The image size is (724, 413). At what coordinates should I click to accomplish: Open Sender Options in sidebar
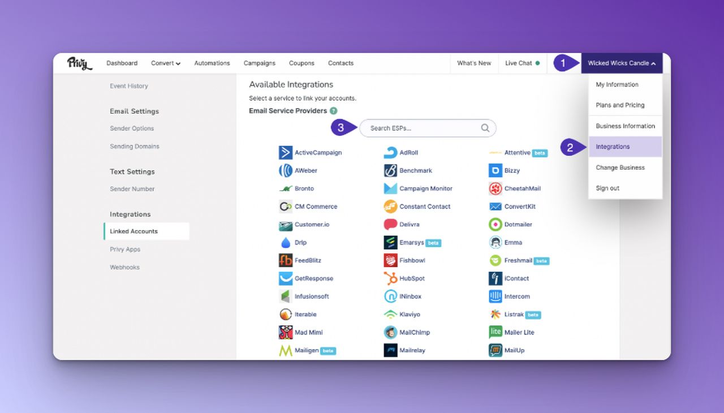(x=132, y=128)
